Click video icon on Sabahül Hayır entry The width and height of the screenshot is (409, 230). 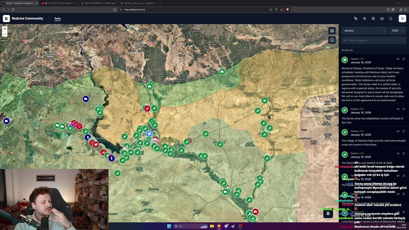398,131
